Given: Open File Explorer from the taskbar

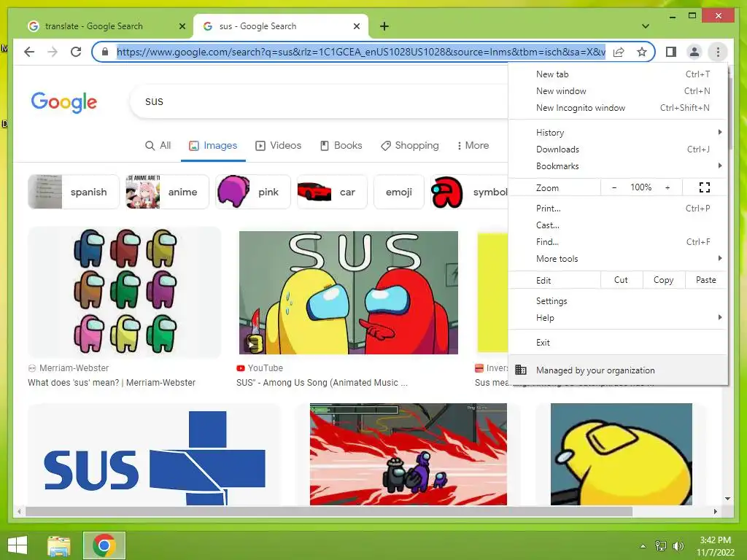Looking at the screenshot, I should click(59, 545).
